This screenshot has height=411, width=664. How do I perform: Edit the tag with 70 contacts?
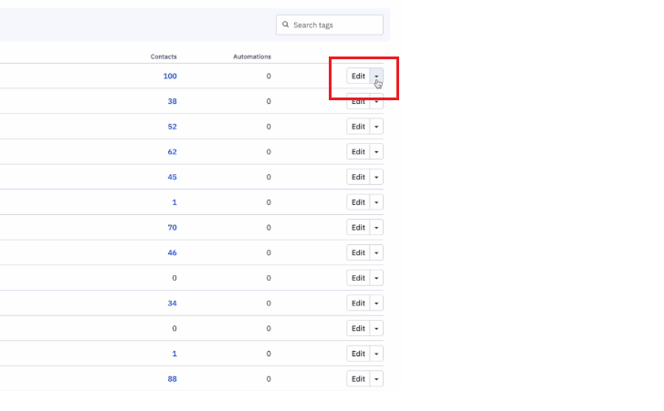[x=358, y=227]
